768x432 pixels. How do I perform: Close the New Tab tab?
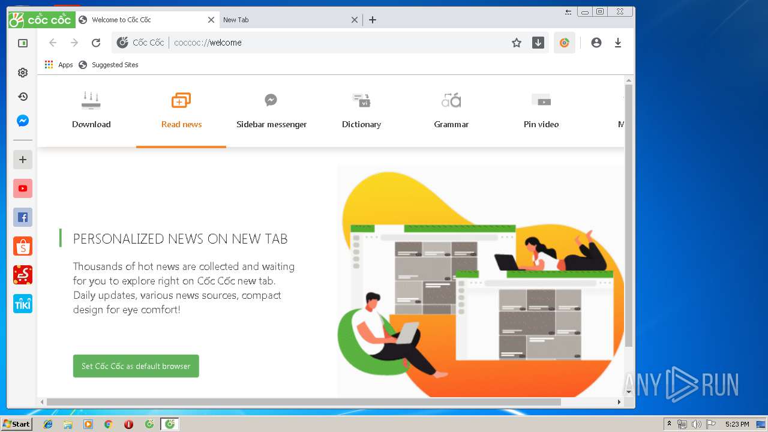(355, 20)
